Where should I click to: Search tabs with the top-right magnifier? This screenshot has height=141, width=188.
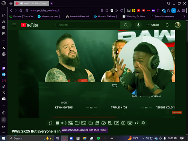click(168, 3)
